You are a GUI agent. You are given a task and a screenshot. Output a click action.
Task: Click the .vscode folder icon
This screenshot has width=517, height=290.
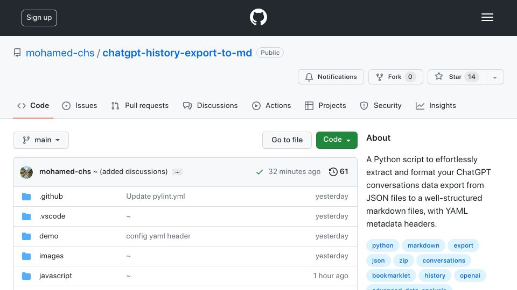26,216
